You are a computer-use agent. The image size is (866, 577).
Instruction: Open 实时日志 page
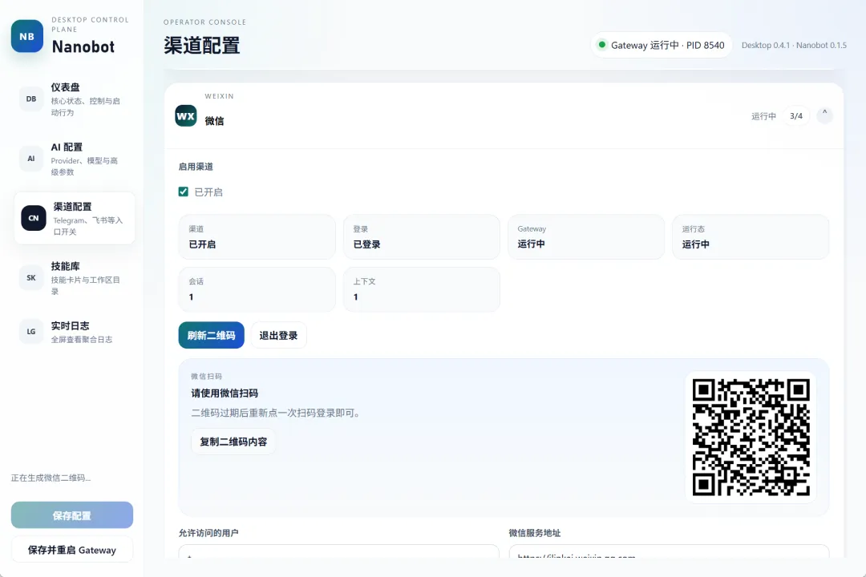pyautogui.click(x=75, y=331)
